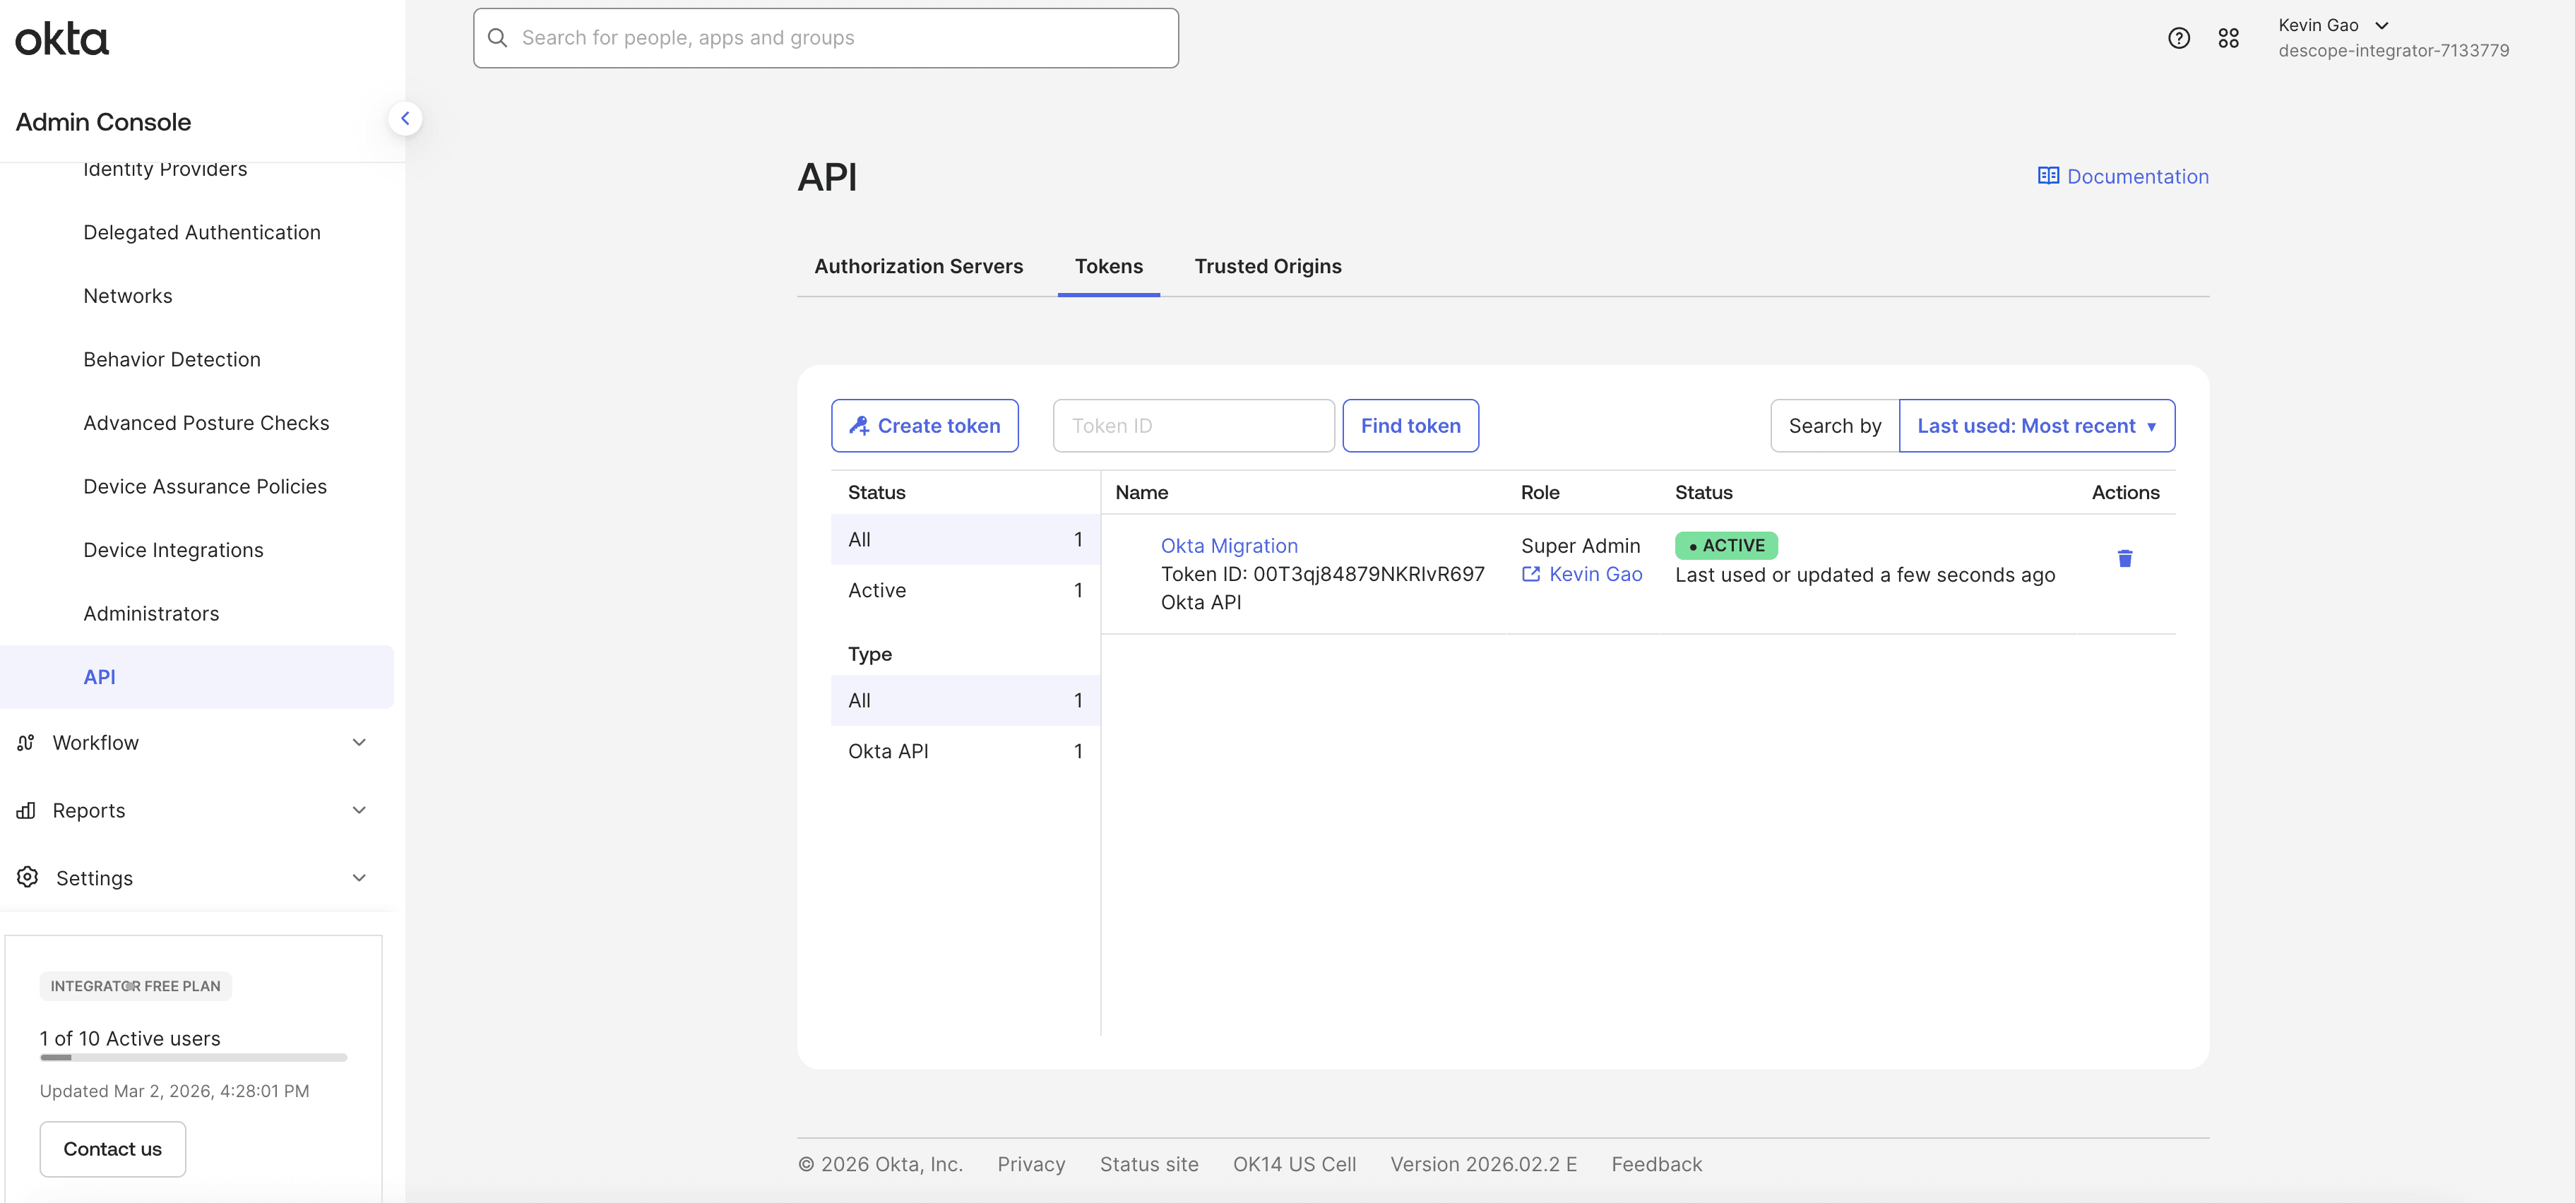The width and height of the screenshot is (2575, 1203).
Task: Select the Active status filter
Action: (876, 589)
